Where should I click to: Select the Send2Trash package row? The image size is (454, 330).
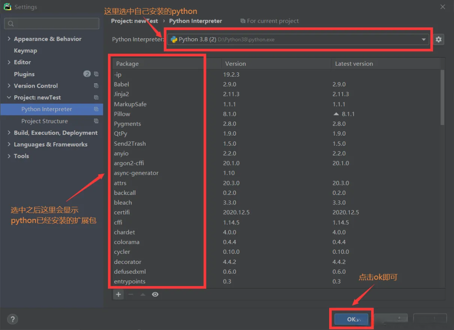276,144
